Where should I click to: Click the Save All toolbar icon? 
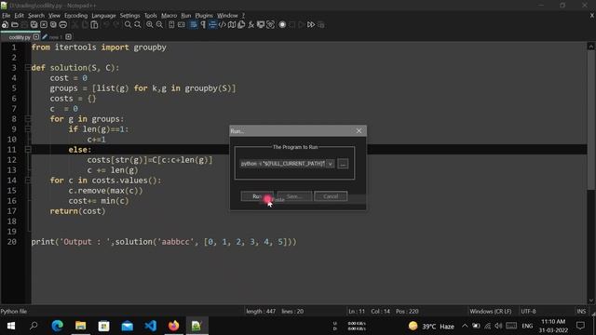34,25
